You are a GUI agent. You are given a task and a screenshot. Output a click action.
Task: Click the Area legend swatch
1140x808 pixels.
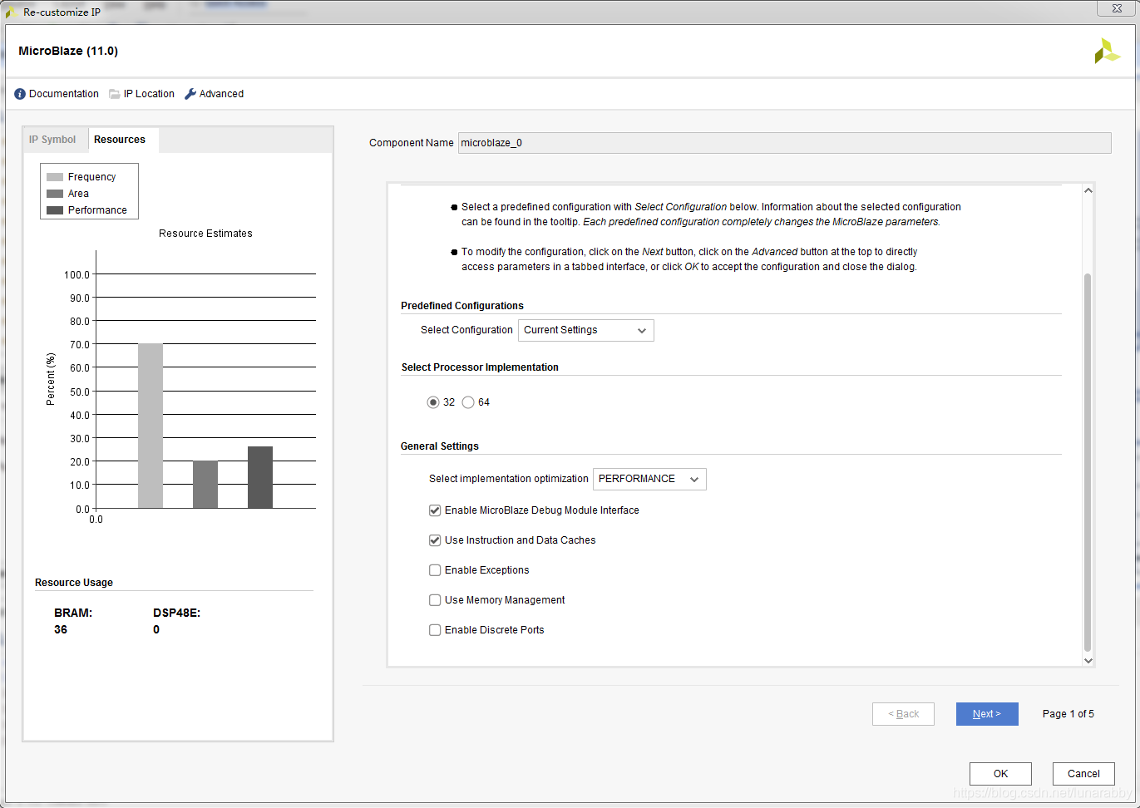pyautogui.click(x=55, y=194)
